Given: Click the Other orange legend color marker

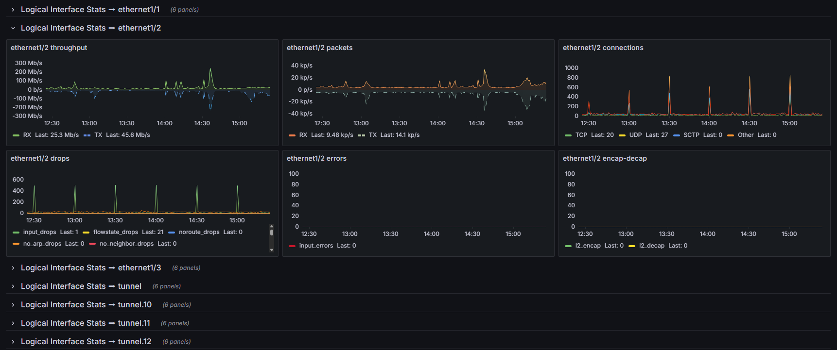Looking at the screenshot, I should coord(731,135).
